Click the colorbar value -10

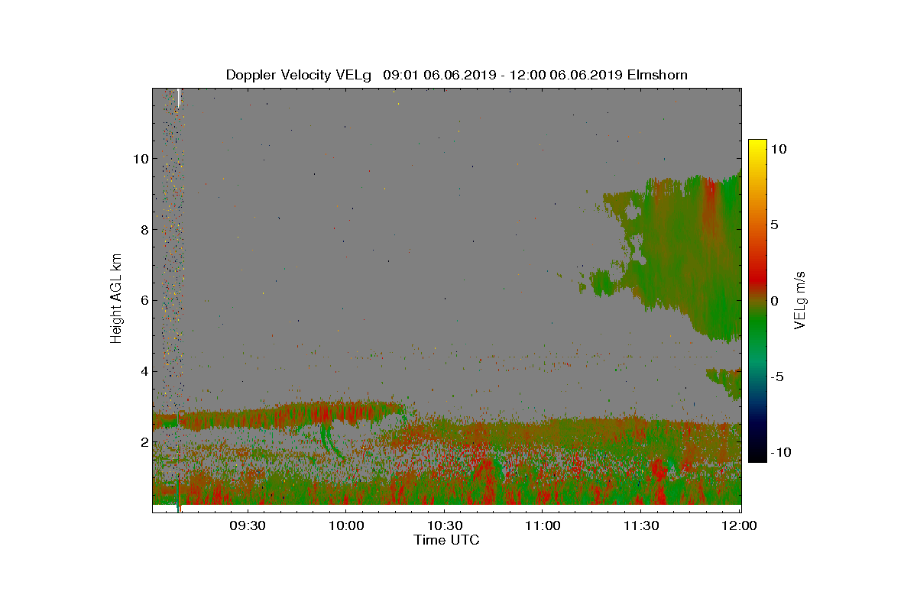[779, 452]
